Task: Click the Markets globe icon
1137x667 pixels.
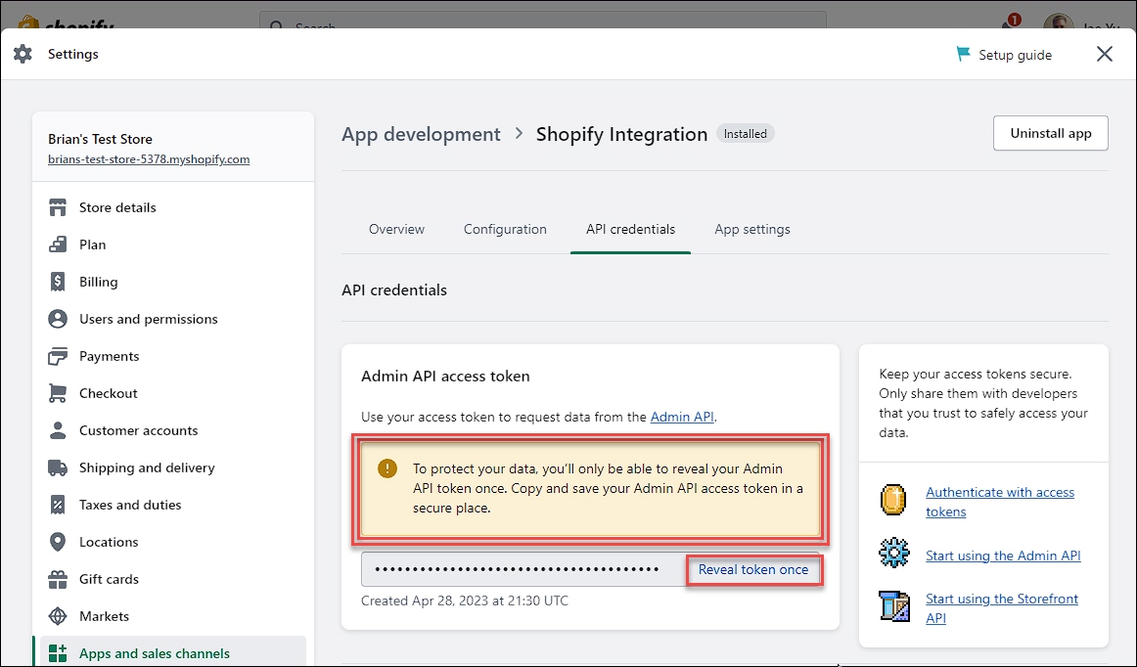Action: [x=58, y=616]
